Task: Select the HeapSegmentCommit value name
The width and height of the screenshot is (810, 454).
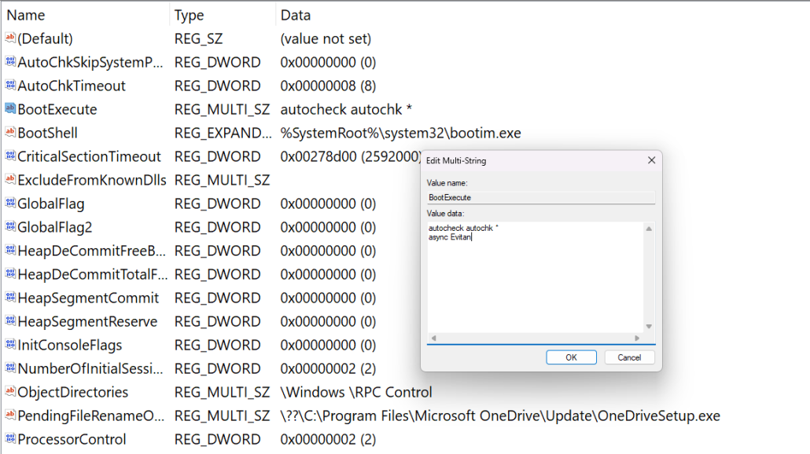Action: coord(88,298)
